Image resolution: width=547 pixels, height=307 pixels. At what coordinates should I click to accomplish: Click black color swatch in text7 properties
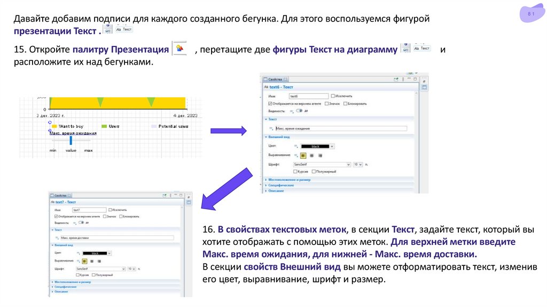[x=95, y=253]
